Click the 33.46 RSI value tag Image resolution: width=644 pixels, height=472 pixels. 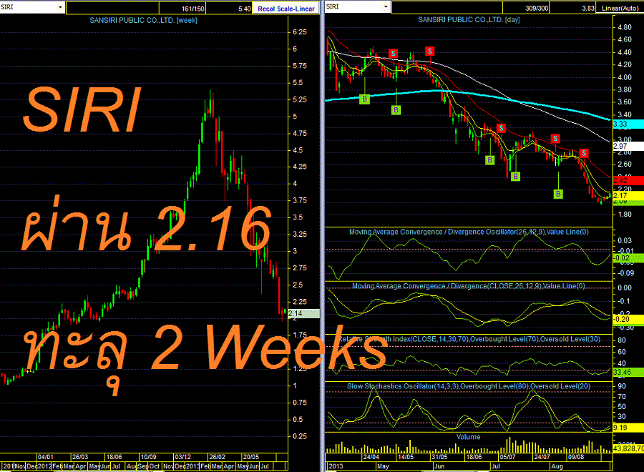628,373
